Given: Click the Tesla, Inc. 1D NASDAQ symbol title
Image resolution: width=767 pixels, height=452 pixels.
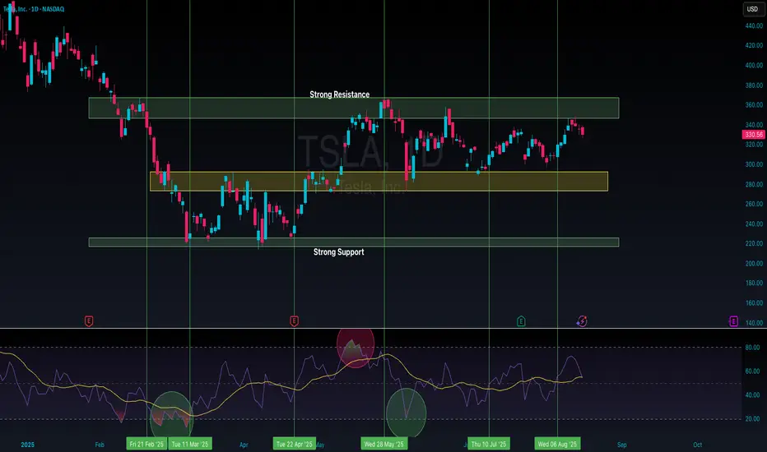Looking at the screenshot, I should coord(33,9).
